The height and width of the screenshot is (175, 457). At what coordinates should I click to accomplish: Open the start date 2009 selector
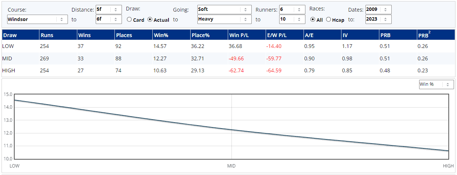click(x=378, y=9)
